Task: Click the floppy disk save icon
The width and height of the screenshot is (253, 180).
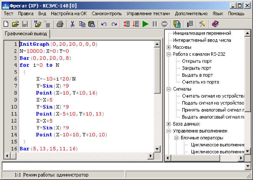Action: (25, 24)
